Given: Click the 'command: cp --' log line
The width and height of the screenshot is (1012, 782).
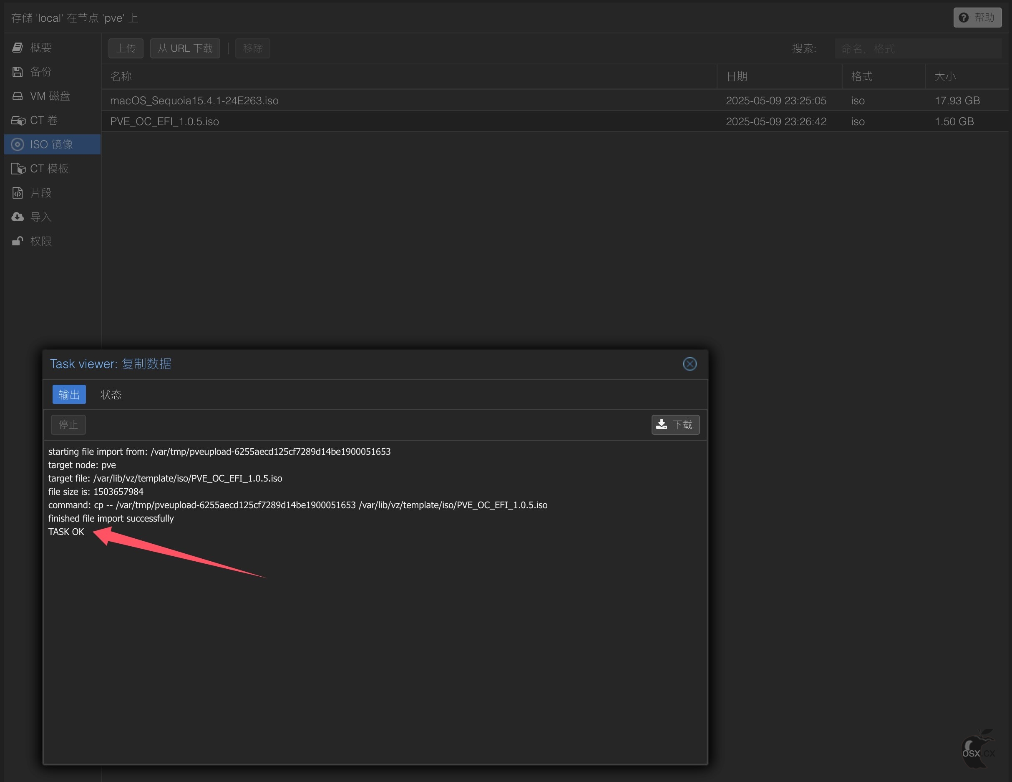Looking at the screenshot, I should coord(297,505).
